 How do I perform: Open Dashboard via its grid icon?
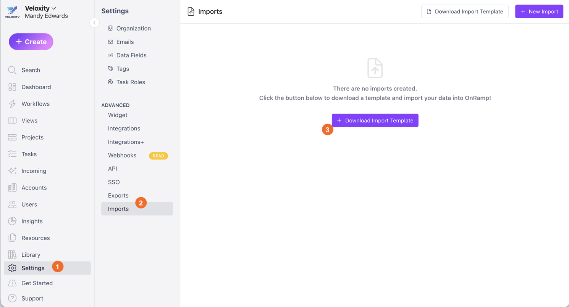click(x=12, y=87)
